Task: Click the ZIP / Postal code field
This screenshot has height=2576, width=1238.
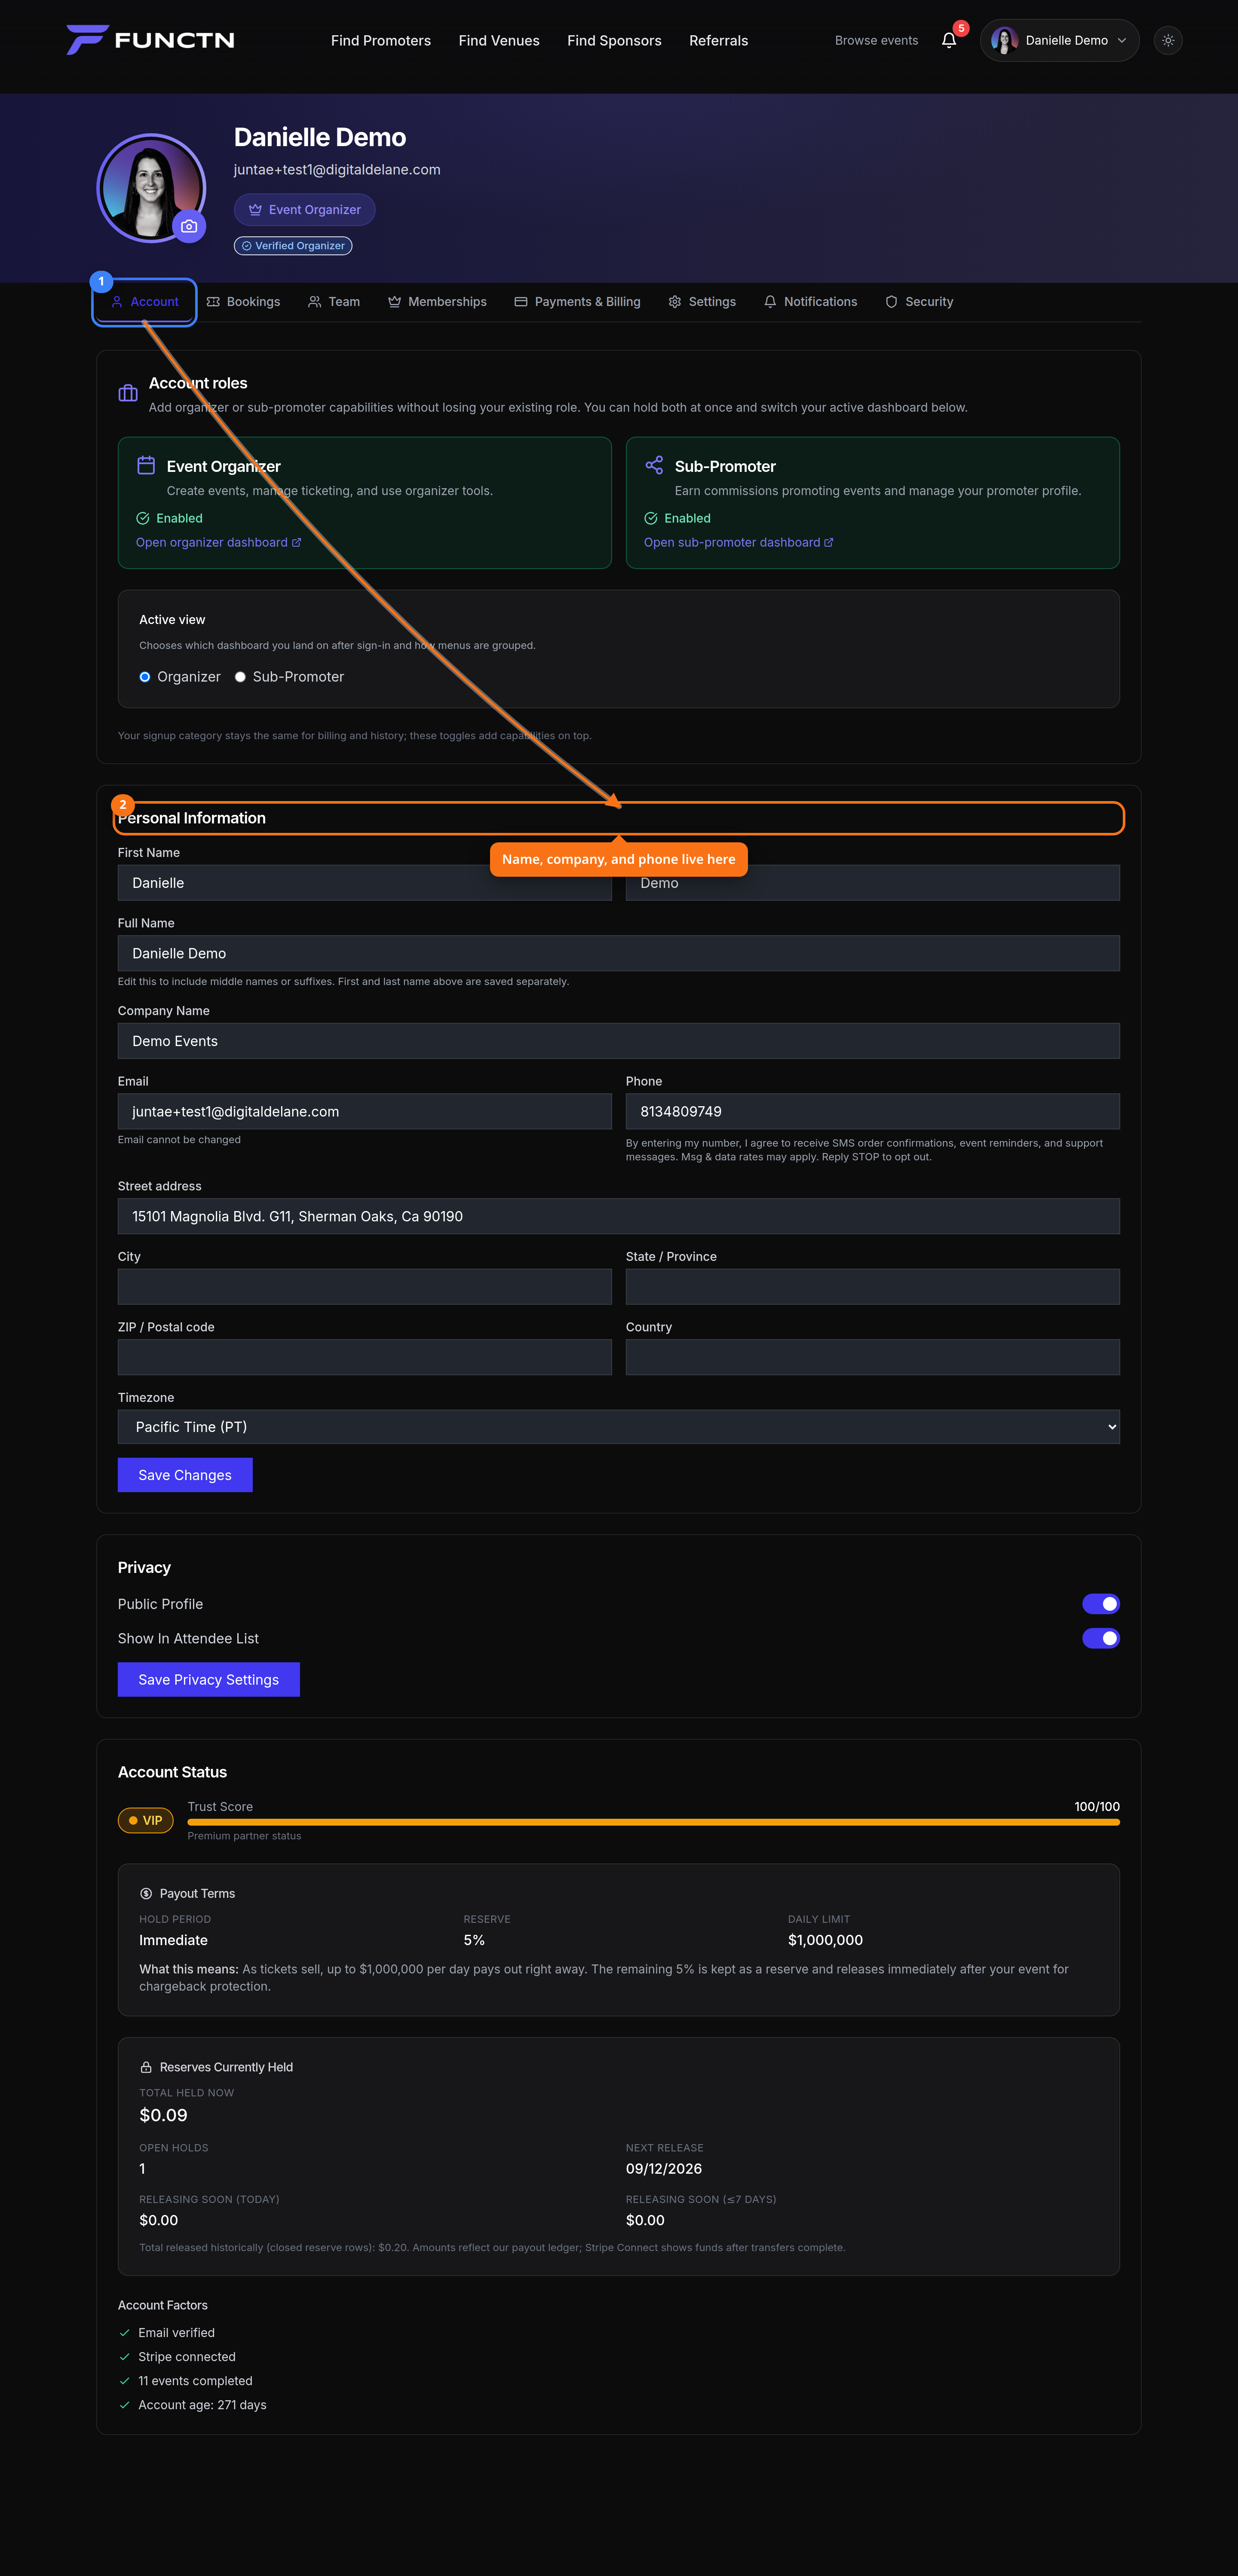Action: [x=365, y=1358]
